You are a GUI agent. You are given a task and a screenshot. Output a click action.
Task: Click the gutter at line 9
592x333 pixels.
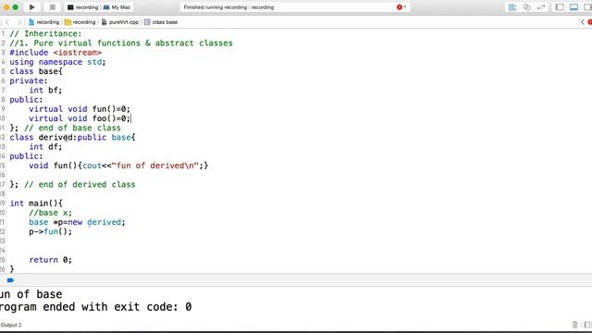click(x=3, y=109)
